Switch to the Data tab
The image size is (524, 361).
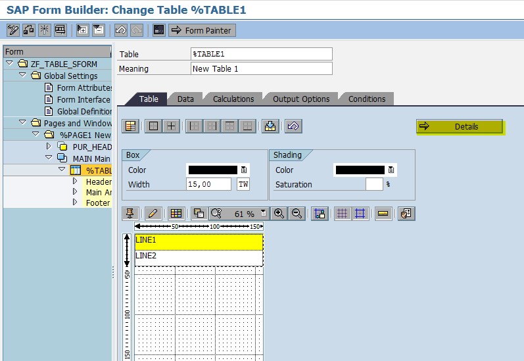[185, 99]
